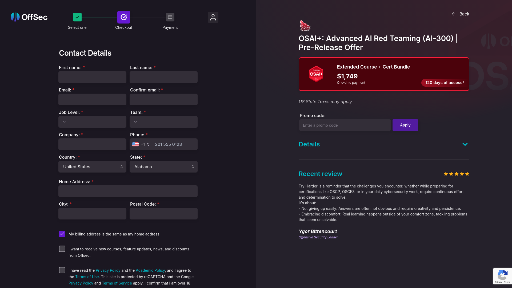Image resolution: width=512 pixels, height=288 pixels.
Task: Click the Payment card step icon
Action: pos(170,17)
